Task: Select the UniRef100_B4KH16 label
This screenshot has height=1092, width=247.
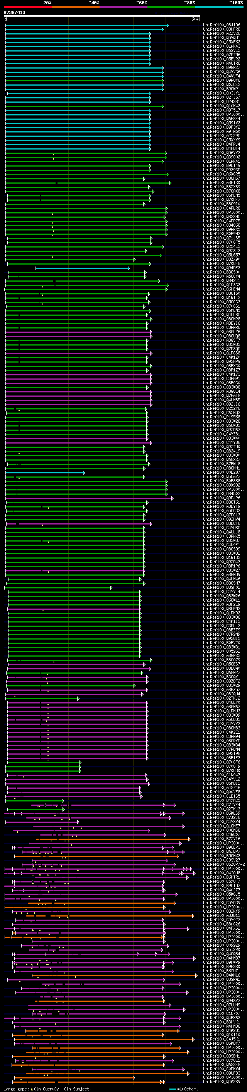Action: pyautogui.click(x=222, y=975)
